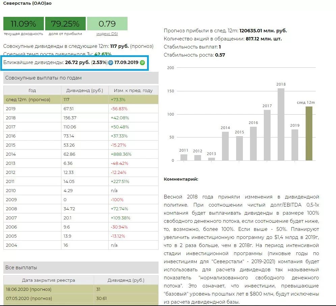
Task: Click the Совокупные выплаты по годам section header
Action: (81, 78)
